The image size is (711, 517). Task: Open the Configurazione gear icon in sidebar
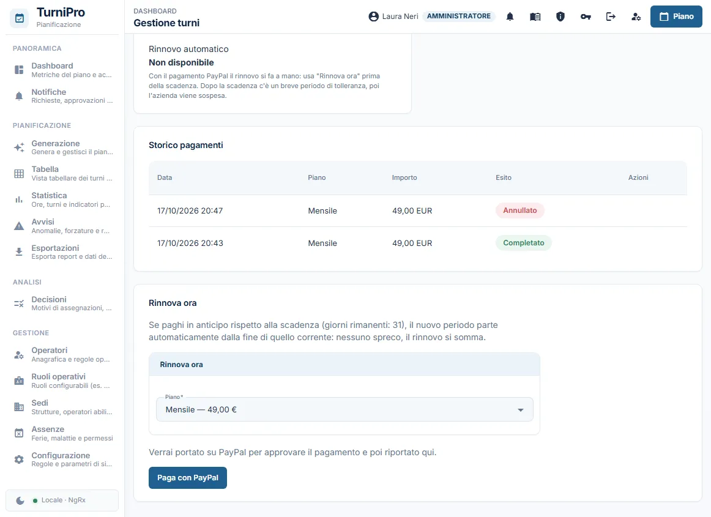pyautogui.click(x=19, y=459)
